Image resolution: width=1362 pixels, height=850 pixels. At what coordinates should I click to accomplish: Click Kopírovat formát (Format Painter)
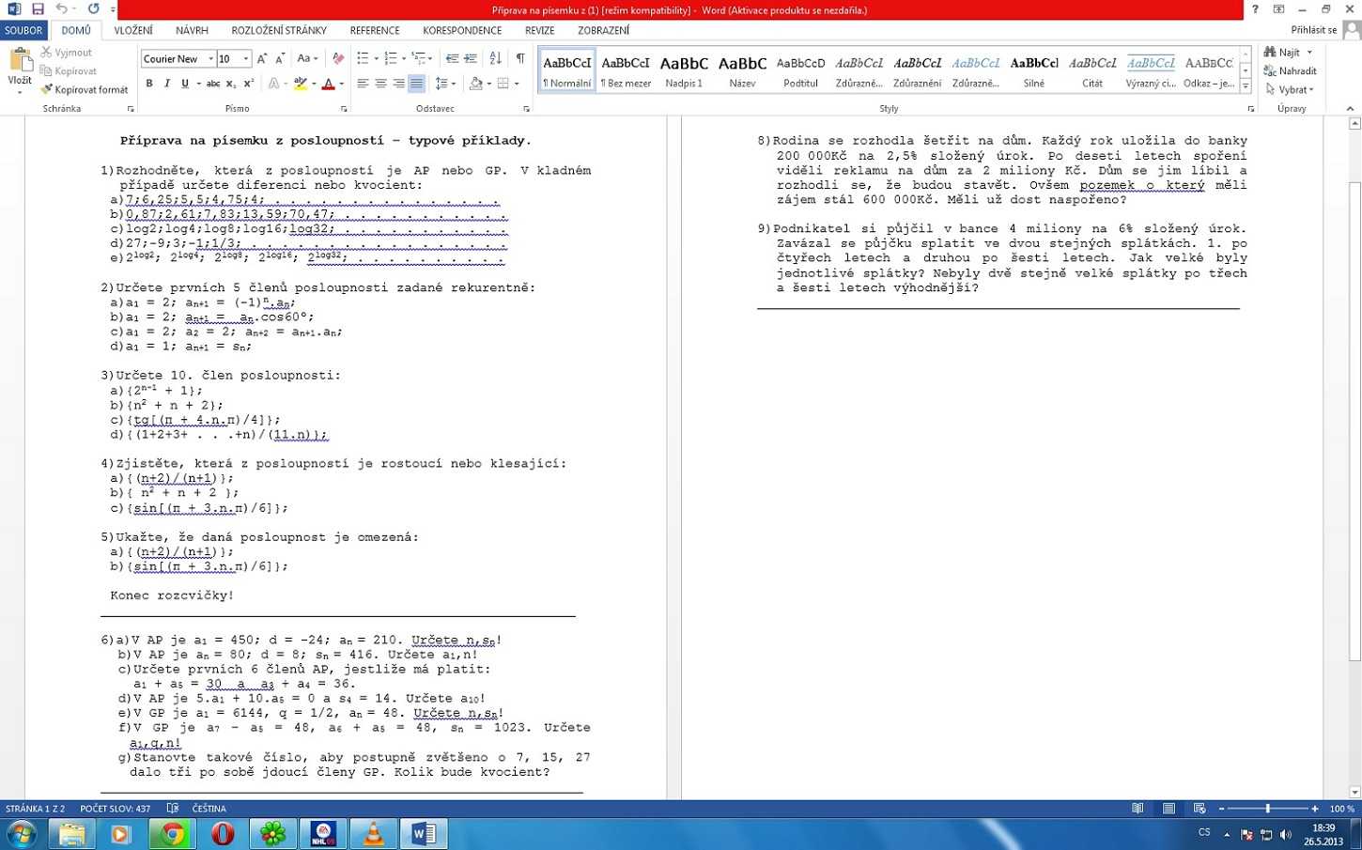point(85,90)
